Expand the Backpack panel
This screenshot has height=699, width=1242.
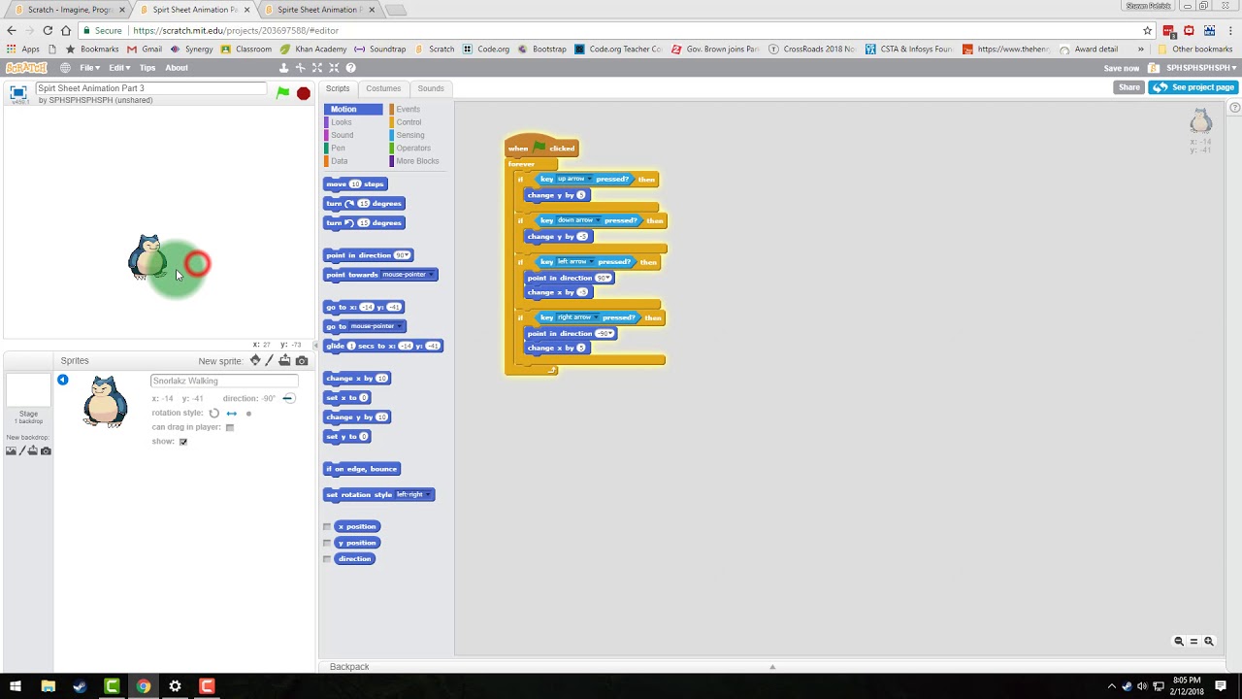tap(771, 667)
